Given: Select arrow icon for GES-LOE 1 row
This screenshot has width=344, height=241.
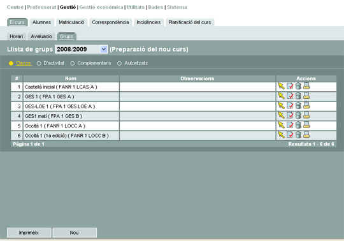Looking at the screenshot, I should pos(282,106).
